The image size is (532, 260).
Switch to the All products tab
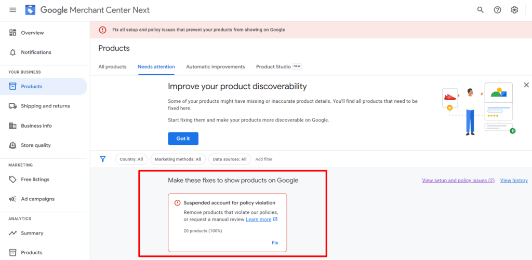click(112, 67)
